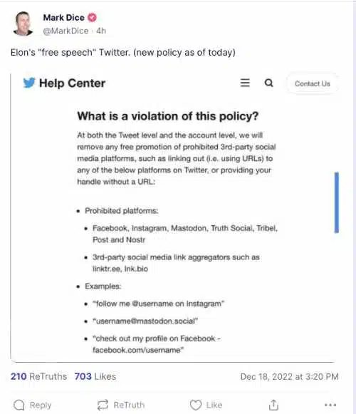Viewport: 356px width, 414px height.
Task: Click the Twitter bird logo
Action: click(29, 83)
